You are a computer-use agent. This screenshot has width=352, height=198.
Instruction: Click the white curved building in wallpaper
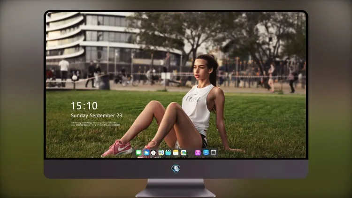(x=90, y=40)
